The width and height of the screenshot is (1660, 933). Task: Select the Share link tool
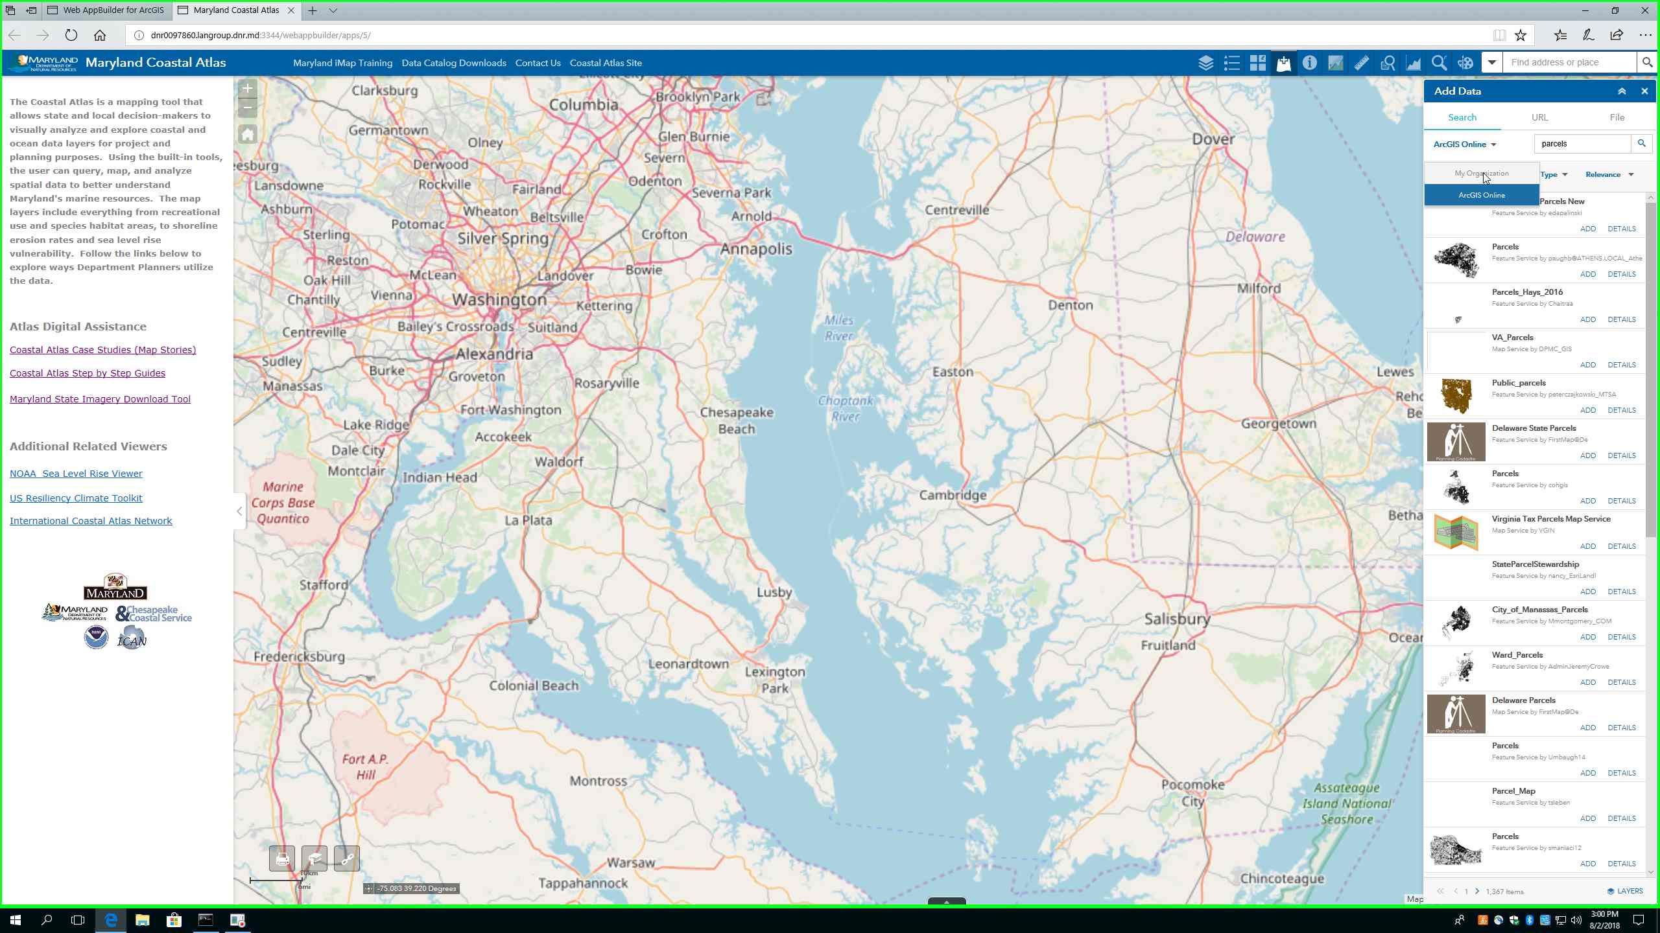pyautogui.click(x=347, y=858)
